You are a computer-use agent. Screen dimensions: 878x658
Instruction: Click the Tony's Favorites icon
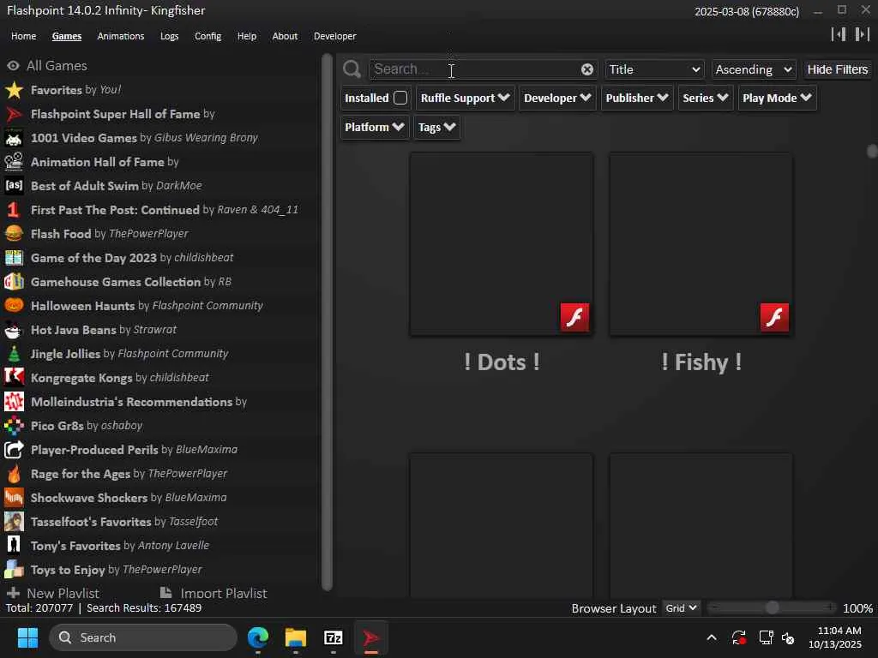coord(14,545)
